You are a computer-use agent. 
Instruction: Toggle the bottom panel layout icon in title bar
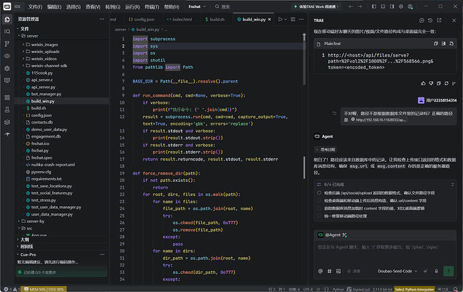coord(383,7)
